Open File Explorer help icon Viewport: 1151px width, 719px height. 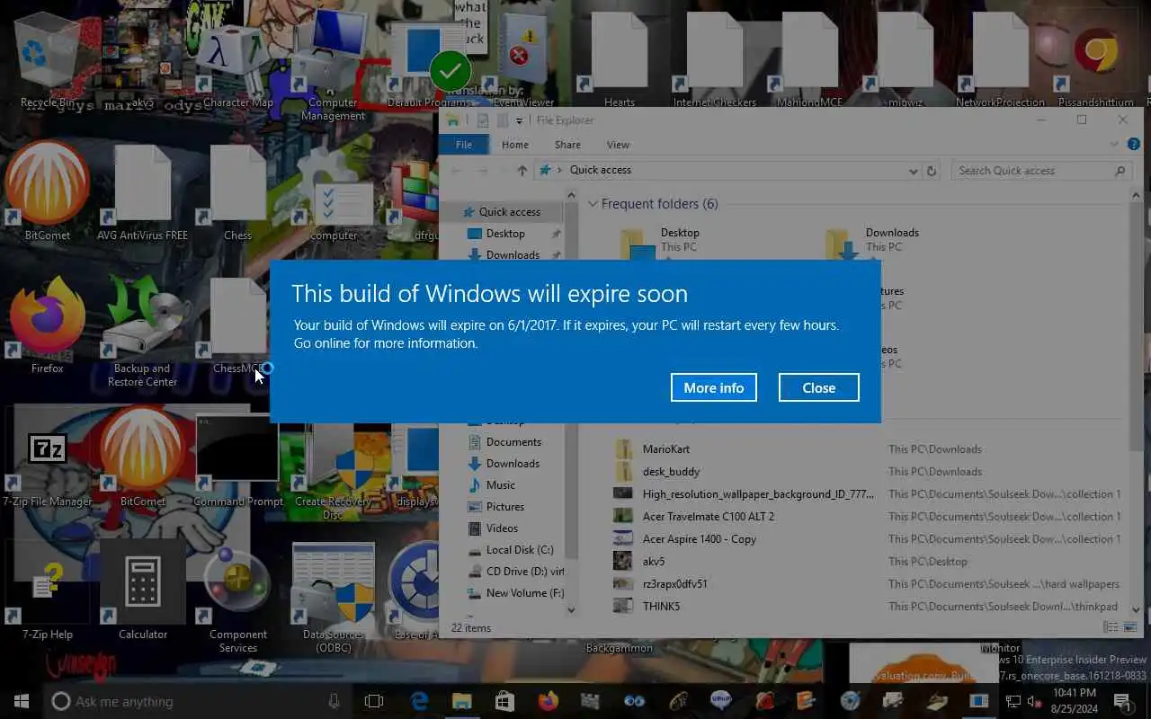pyautogui.click(x=1134, y=145)
